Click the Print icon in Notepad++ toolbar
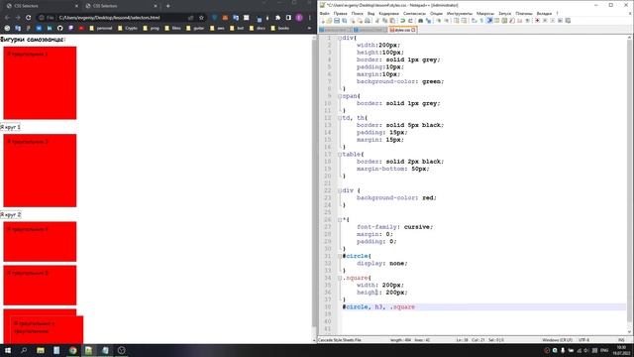Viewport: 634px width, 357px height. coord(368,21)
